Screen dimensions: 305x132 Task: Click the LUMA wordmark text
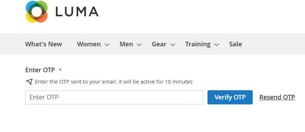(x=77, y=12)
